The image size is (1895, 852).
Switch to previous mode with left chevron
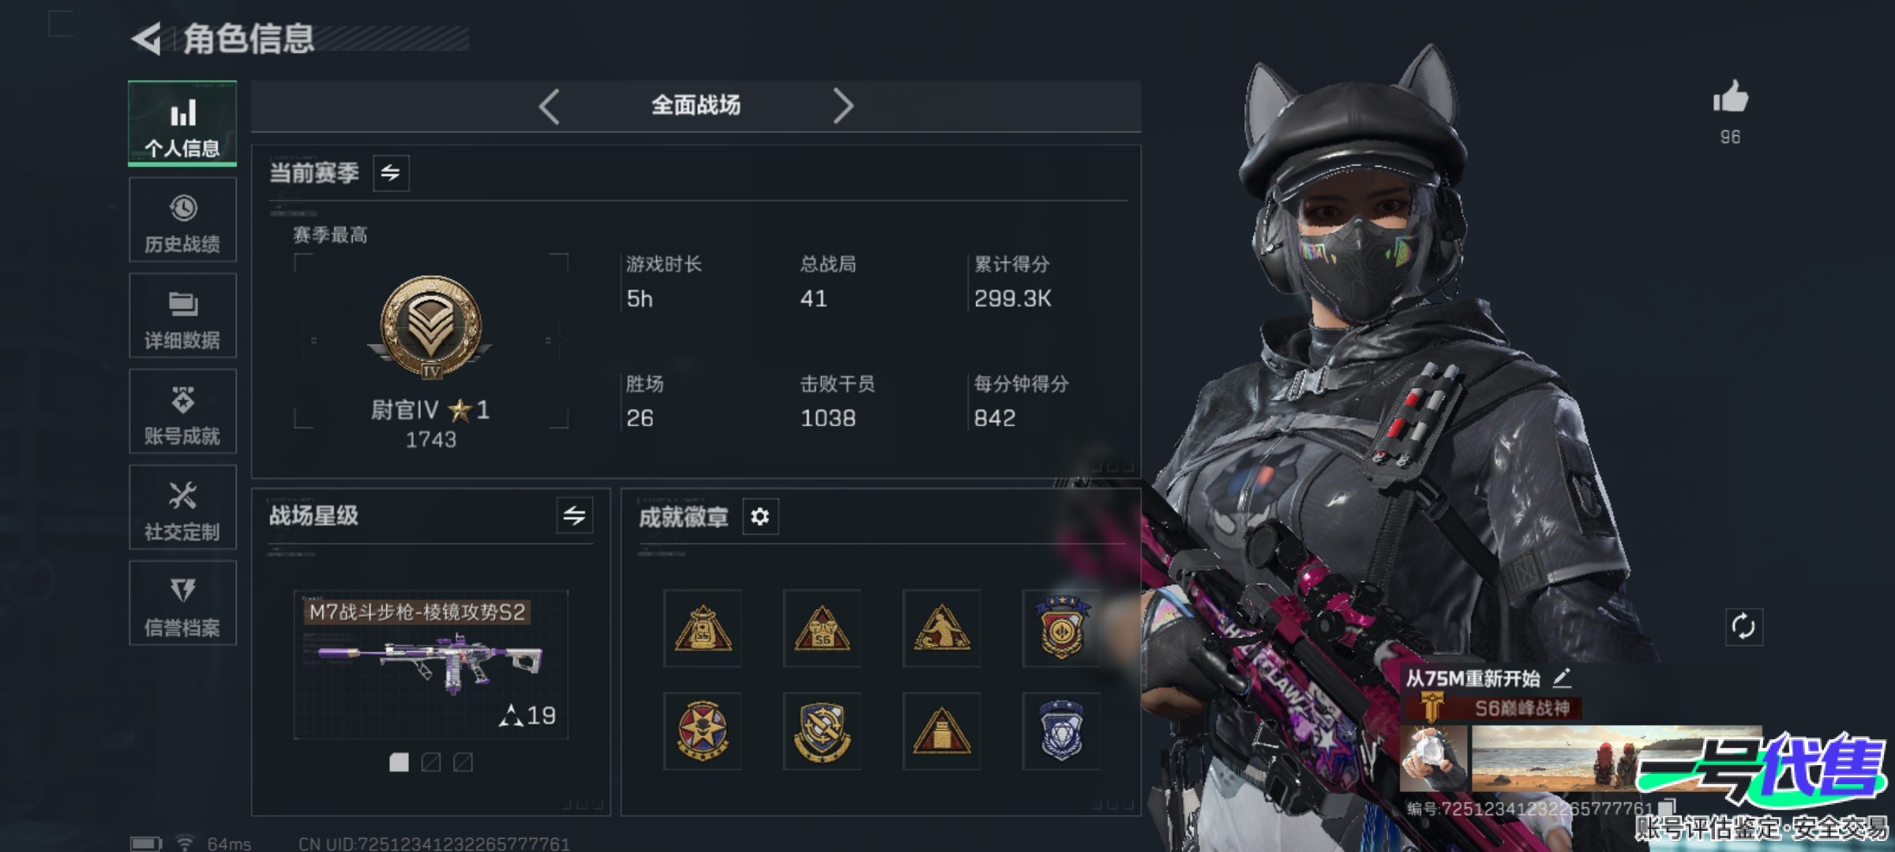pyautogui.click(x=550, y=106)
